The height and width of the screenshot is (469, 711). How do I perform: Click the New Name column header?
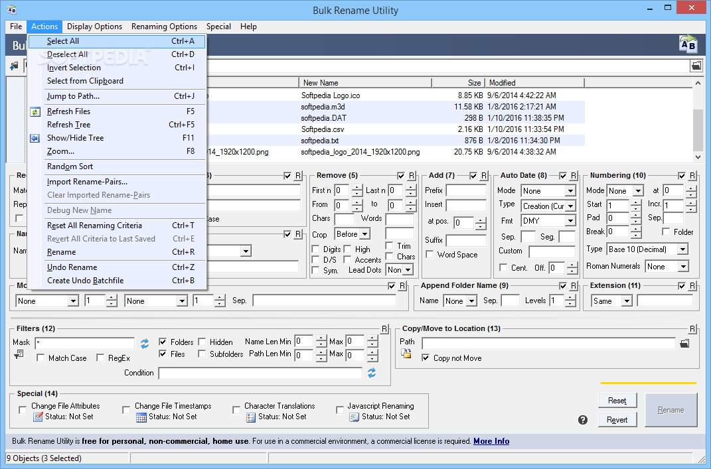pos(365,83)
